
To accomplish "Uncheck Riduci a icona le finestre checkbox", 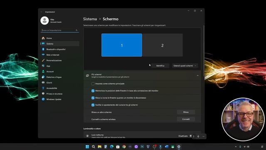I will [x=93, y=98].
